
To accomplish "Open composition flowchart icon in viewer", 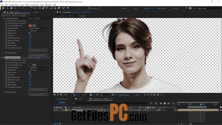I will [155, 95].
